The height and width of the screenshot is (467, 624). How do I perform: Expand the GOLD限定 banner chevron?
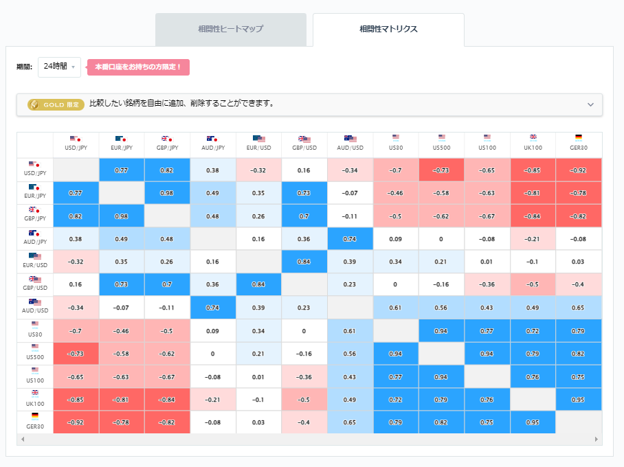pyautogui.click(x=590, y=104)
